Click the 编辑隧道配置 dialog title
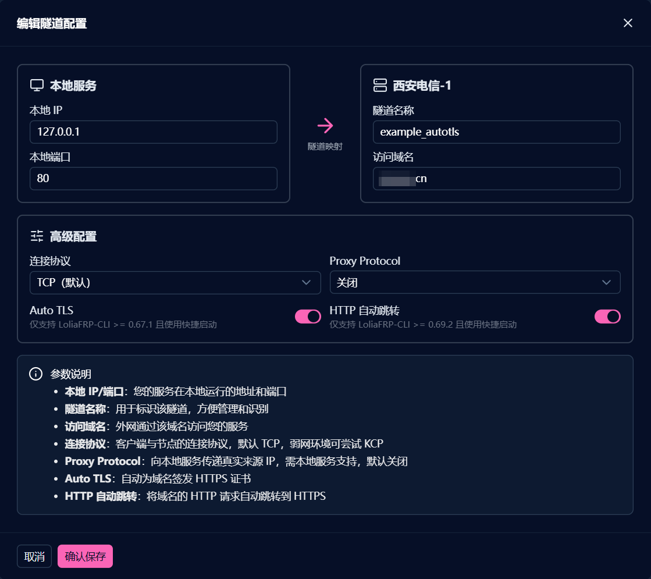The height and width of the screenshot is (579, 651). [x=52, y=23]
